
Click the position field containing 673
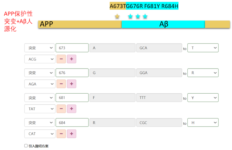point(72,48)
